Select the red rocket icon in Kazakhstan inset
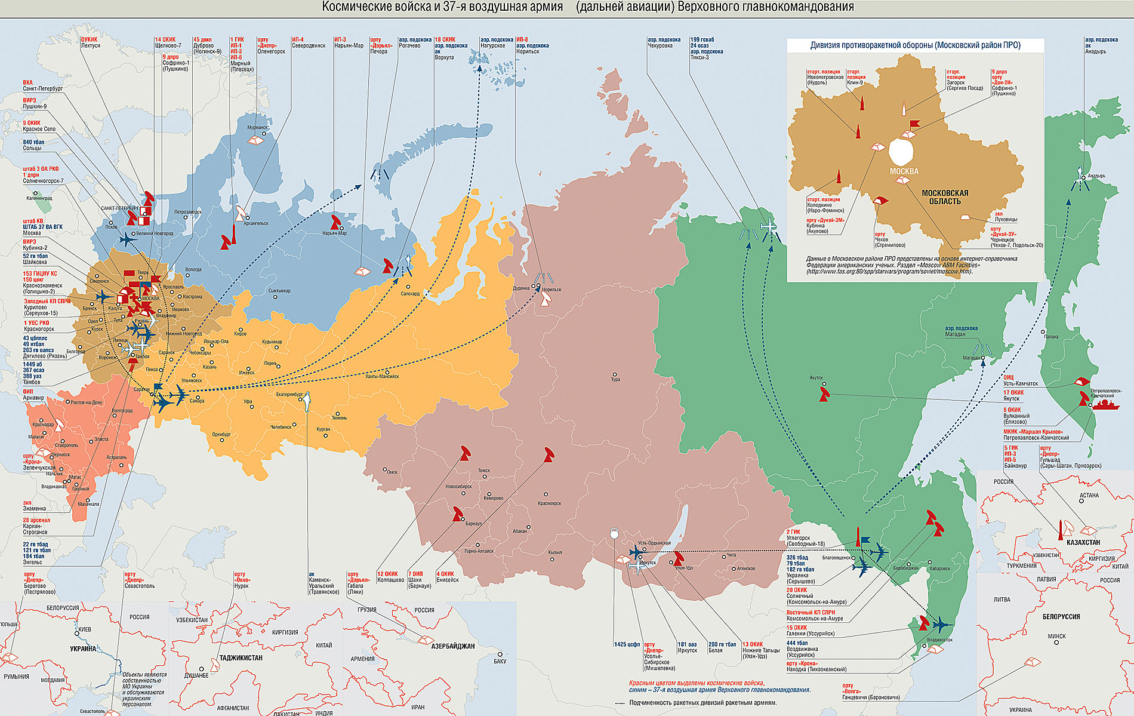This screenshot has height=716, width=1134. [1061, 529]
